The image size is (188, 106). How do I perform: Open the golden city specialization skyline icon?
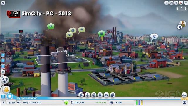click(x=6, y=90)
